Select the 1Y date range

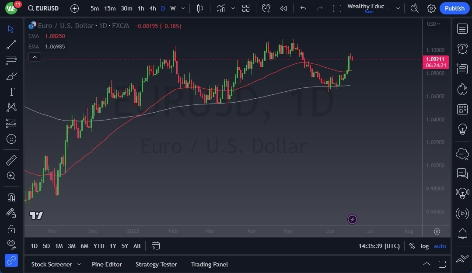[112, 246]
